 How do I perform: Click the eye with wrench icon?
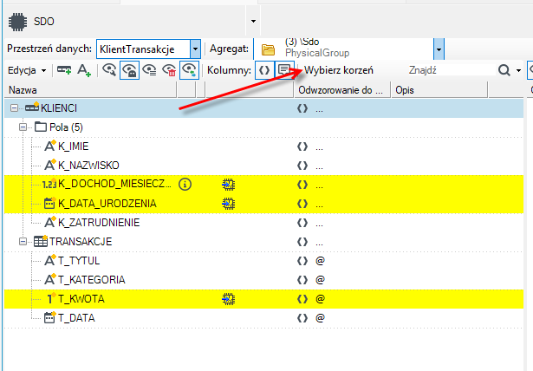109,69
